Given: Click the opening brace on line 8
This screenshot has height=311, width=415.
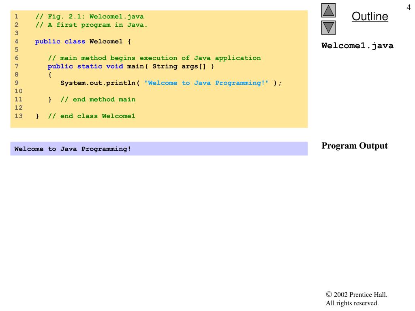Looking at the screenshot, I should (50, 75).
